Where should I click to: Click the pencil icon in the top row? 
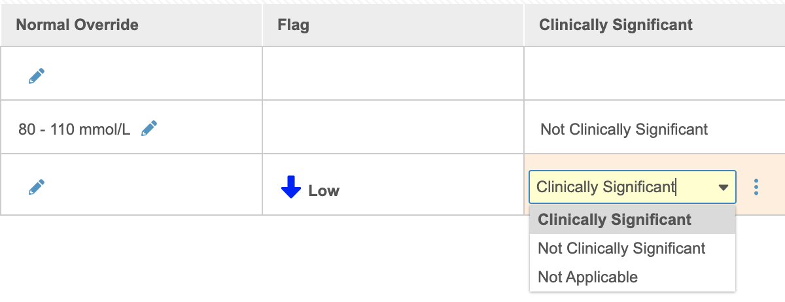37,76
